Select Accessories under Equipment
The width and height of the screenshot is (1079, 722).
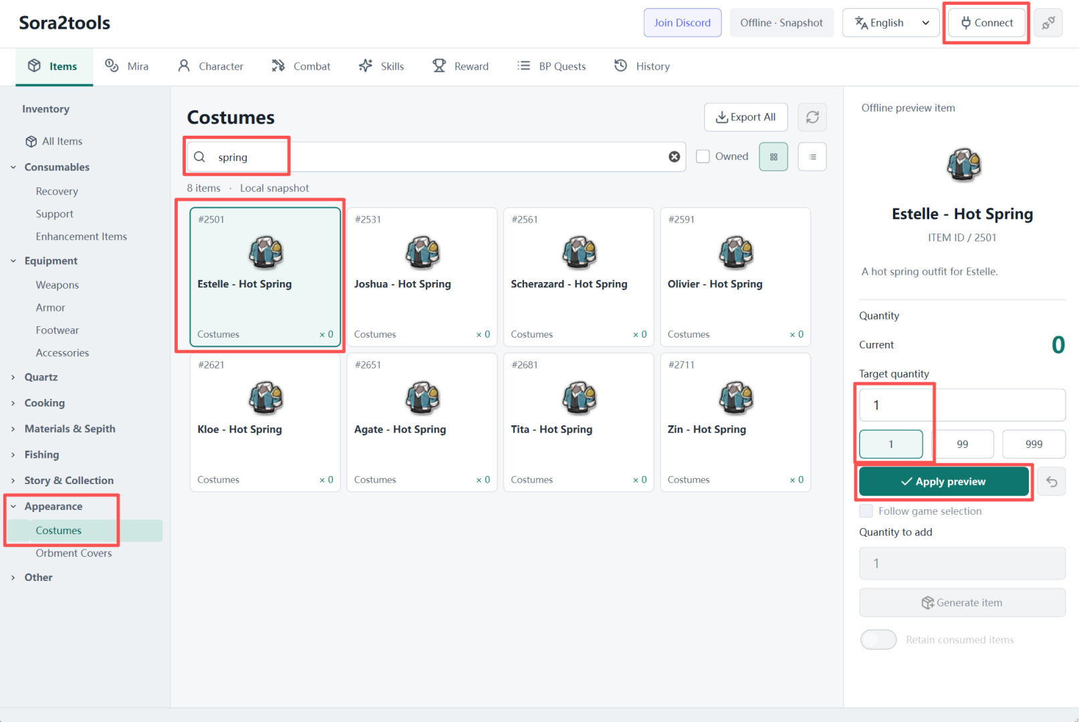(x=62, y=353)
